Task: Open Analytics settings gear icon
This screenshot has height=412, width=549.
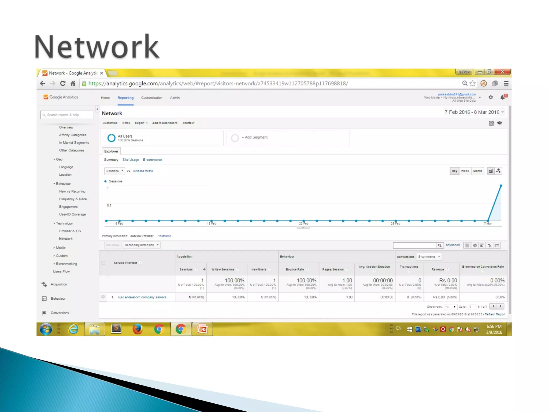Action: 491,97
